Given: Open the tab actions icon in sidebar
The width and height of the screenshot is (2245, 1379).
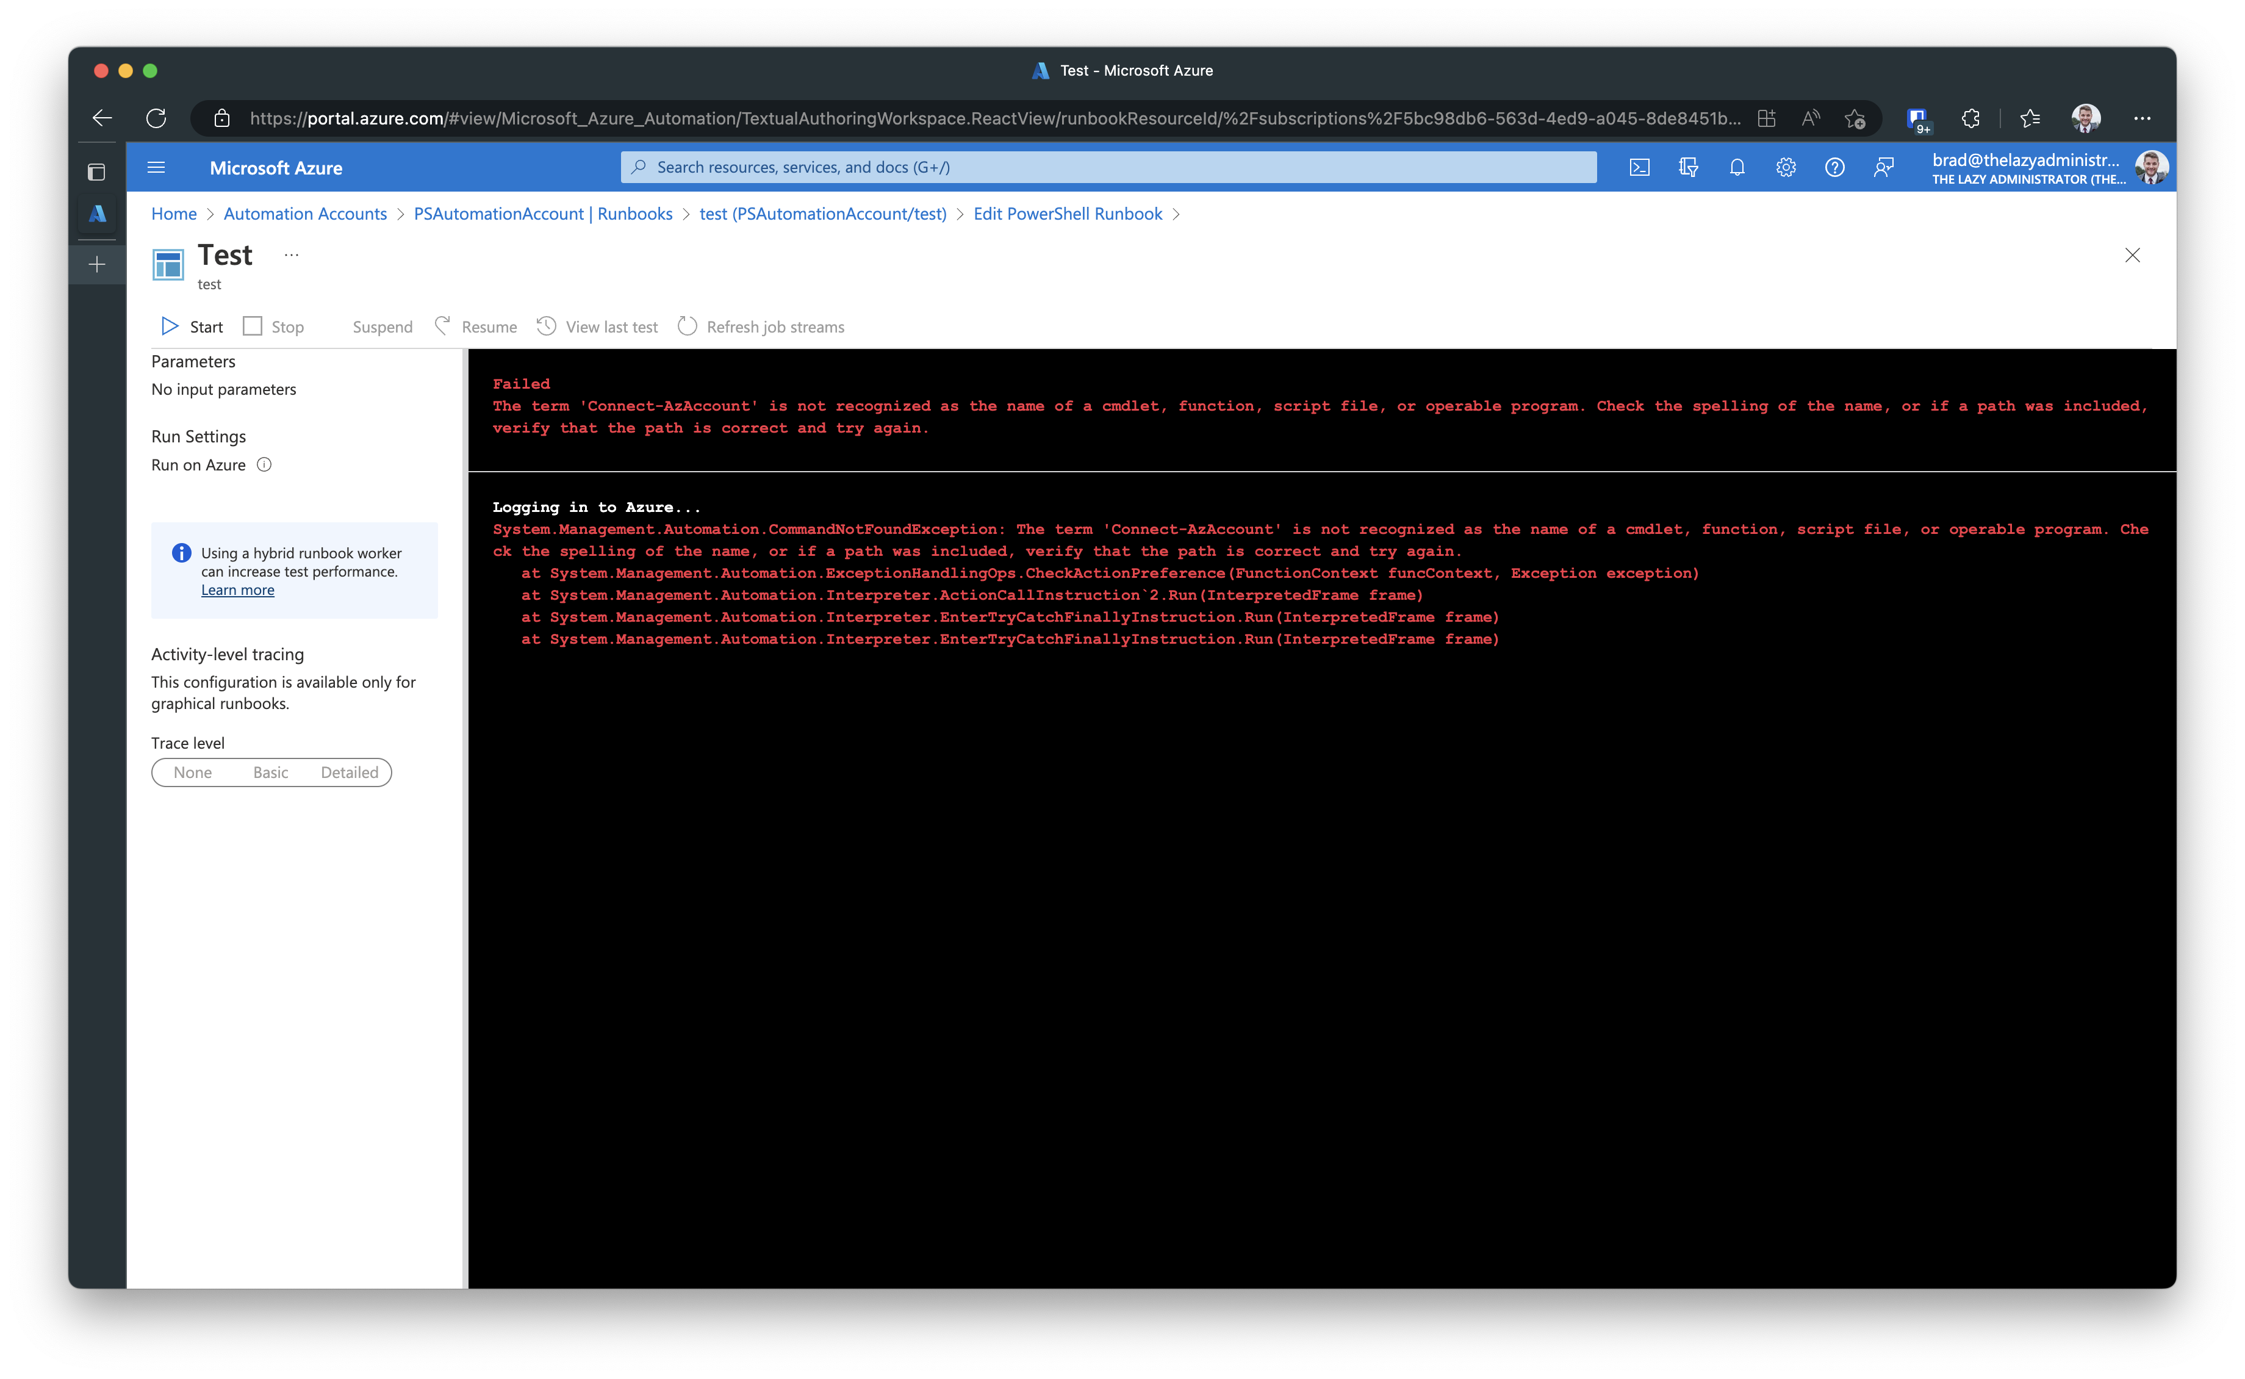Looking at the screenshot, I should click(x=96, y=171).
